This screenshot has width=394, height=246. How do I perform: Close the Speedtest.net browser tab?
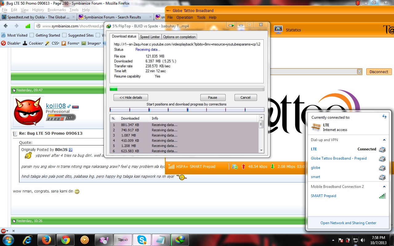(73, 17)
